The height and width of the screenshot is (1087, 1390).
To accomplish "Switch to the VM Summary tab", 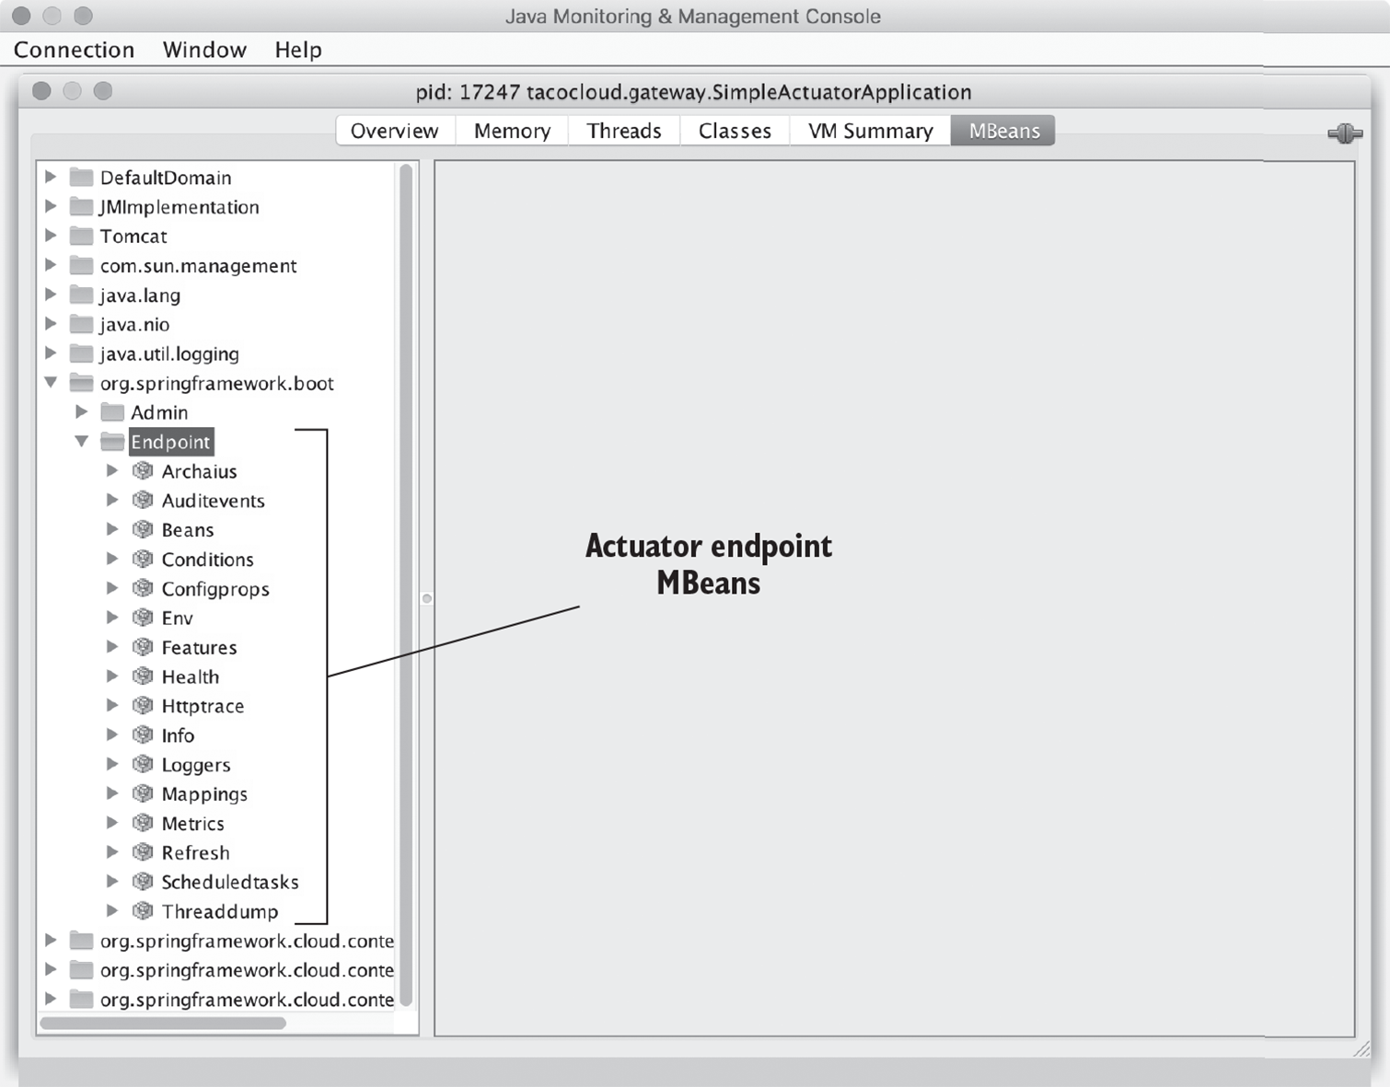I will click(870, 131).
